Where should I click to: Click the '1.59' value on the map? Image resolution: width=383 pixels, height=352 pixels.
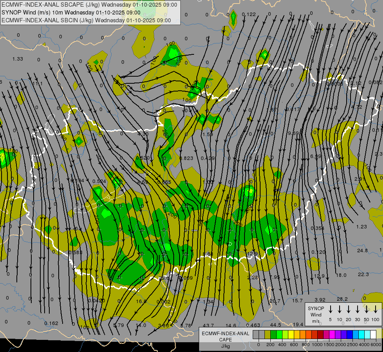pos(208,135)
